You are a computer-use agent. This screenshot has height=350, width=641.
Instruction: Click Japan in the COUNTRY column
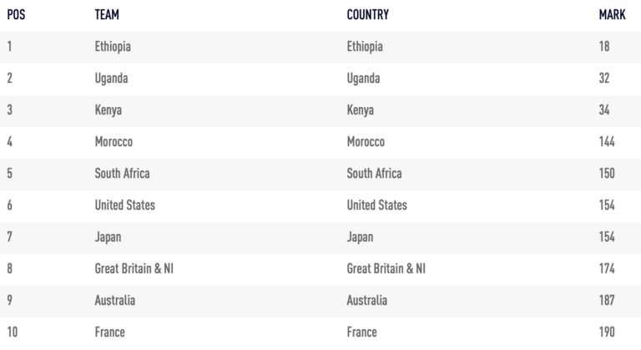tap(360, 237)
